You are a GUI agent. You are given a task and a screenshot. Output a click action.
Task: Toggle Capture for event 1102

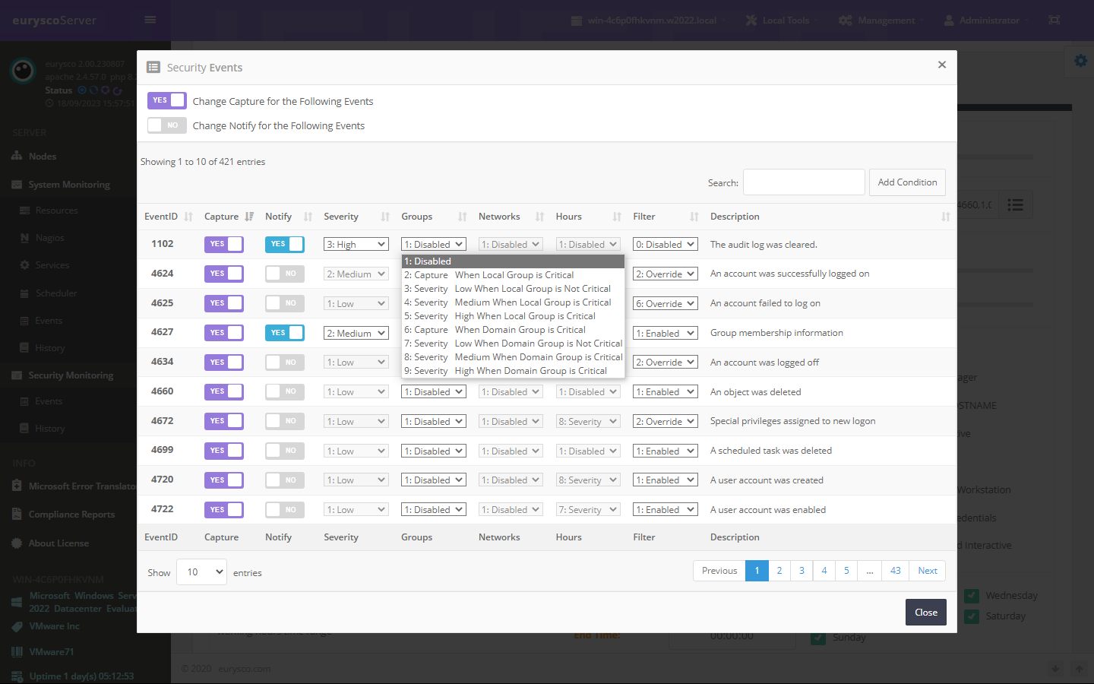pos(224,244)
